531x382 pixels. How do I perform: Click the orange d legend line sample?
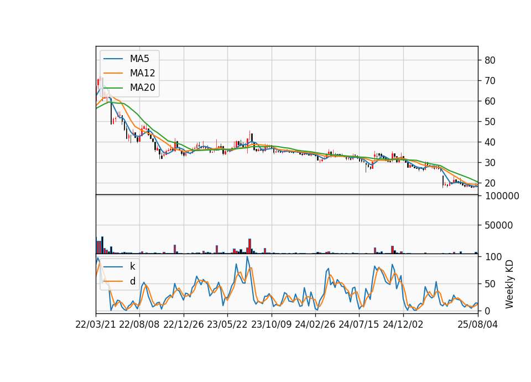pyautogui.click(x=113, y=281)
